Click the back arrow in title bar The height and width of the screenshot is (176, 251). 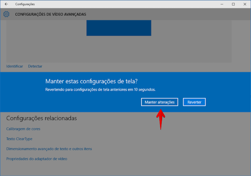pyautogui.click(x=6, y=4)
